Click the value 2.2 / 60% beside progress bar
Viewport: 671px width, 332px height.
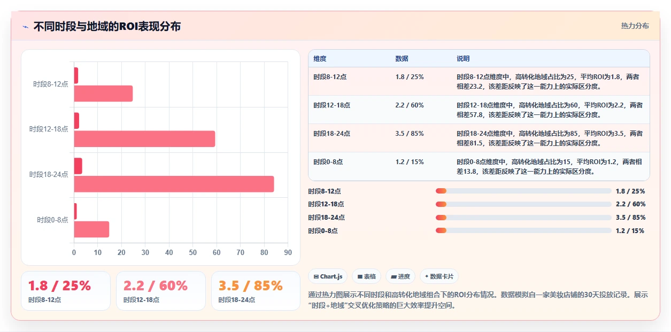[630, 204]
